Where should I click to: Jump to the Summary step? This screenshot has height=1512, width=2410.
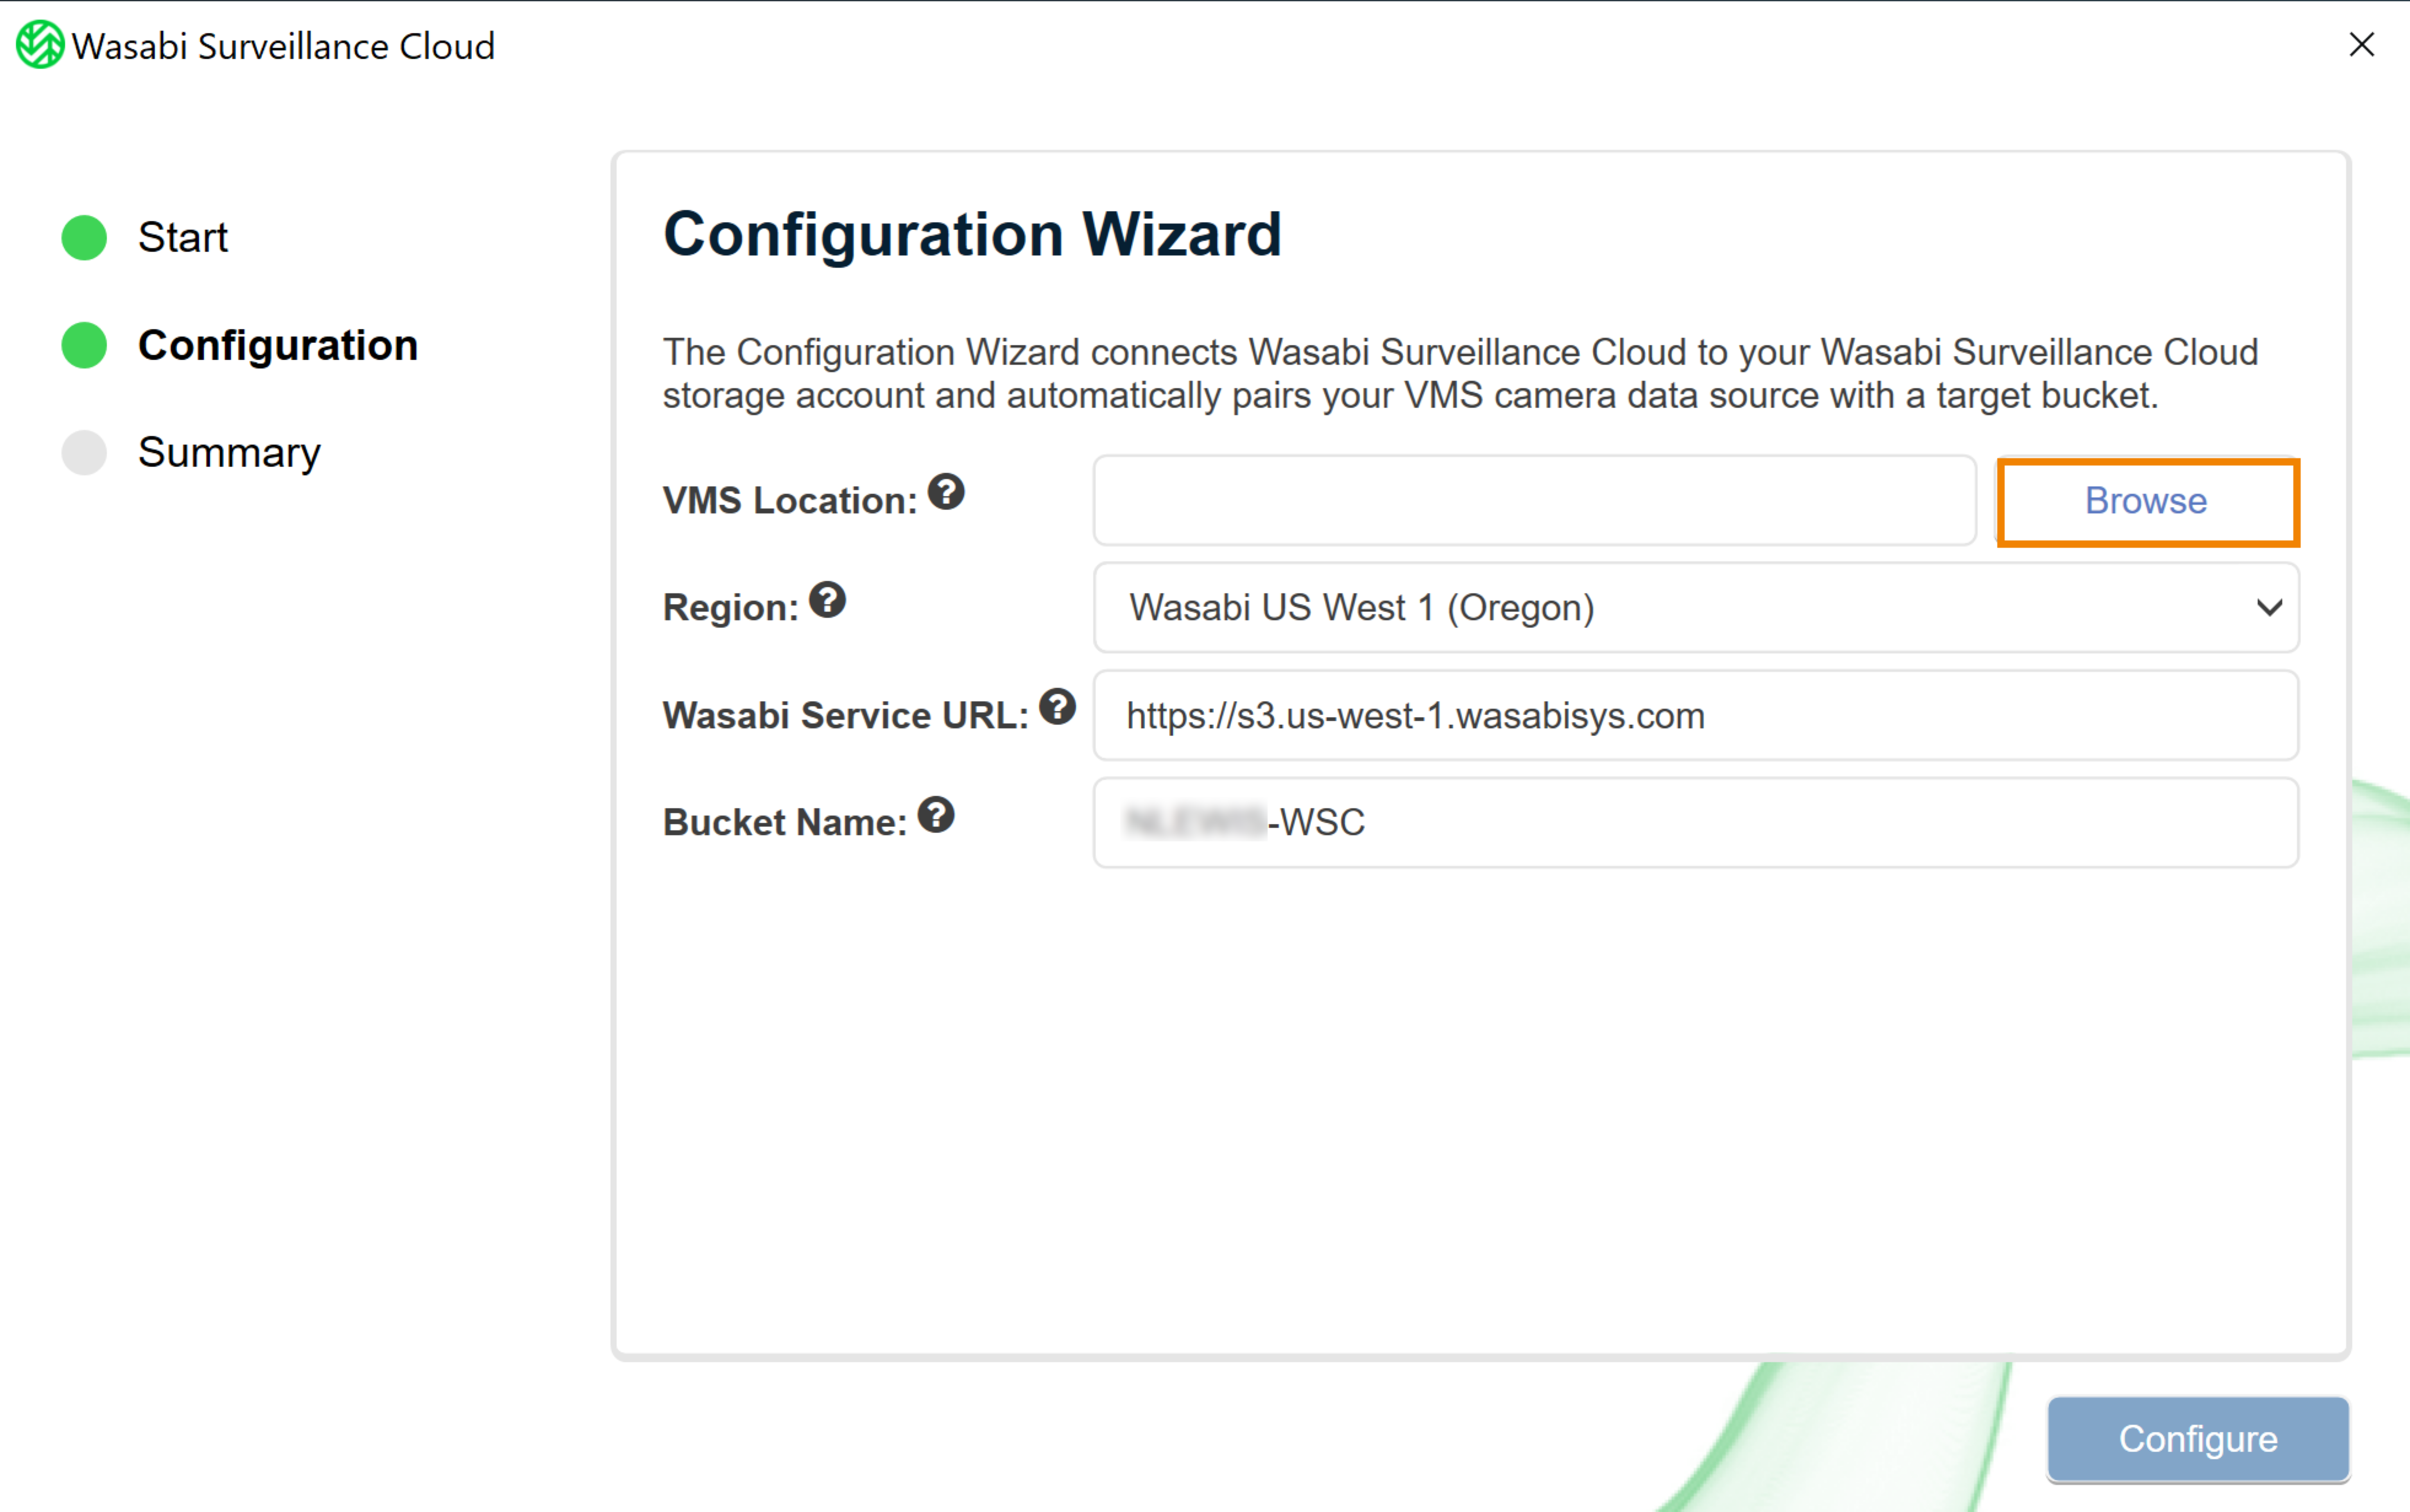coord(229,453)
